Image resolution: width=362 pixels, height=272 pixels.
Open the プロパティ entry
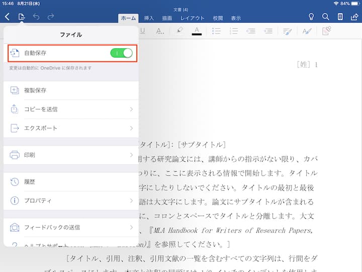pyautogui.click(x=71, y=200)
